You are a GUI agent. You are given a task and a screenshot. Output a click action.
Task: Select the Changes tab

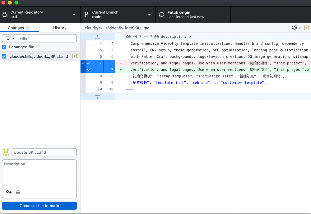tap(19, 28)
